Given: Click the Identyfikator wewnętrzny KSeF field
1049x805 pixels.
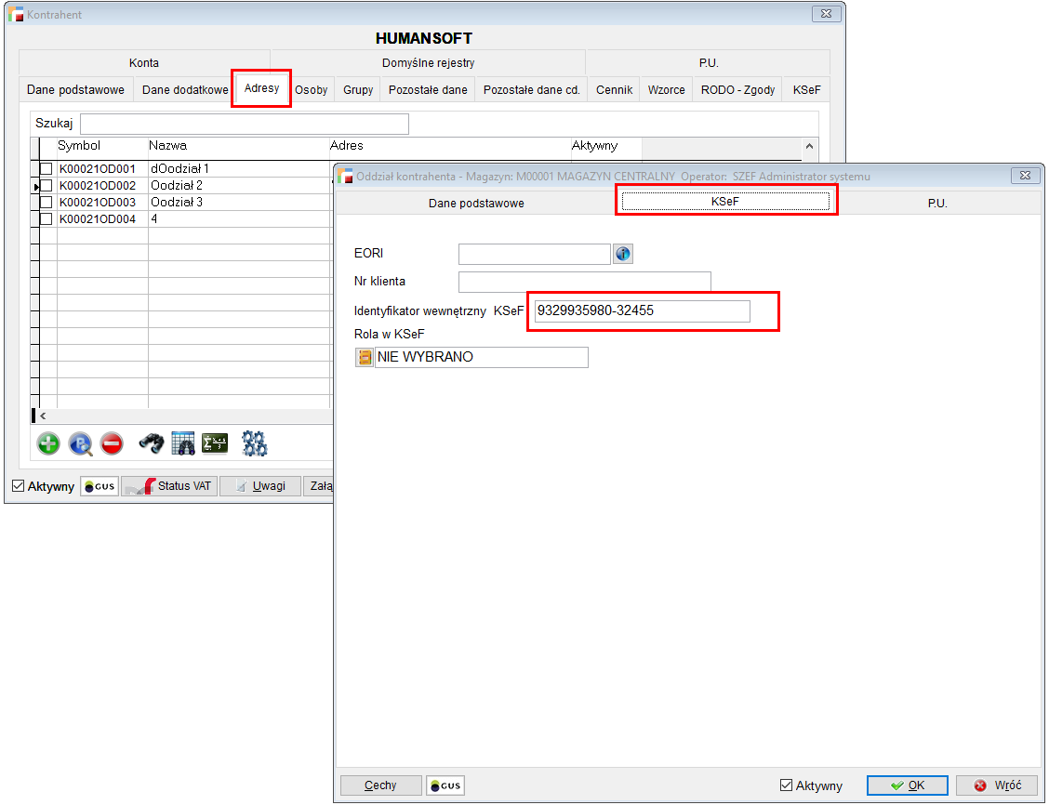Looking at the screenshot, I should [x=642, y=311].
